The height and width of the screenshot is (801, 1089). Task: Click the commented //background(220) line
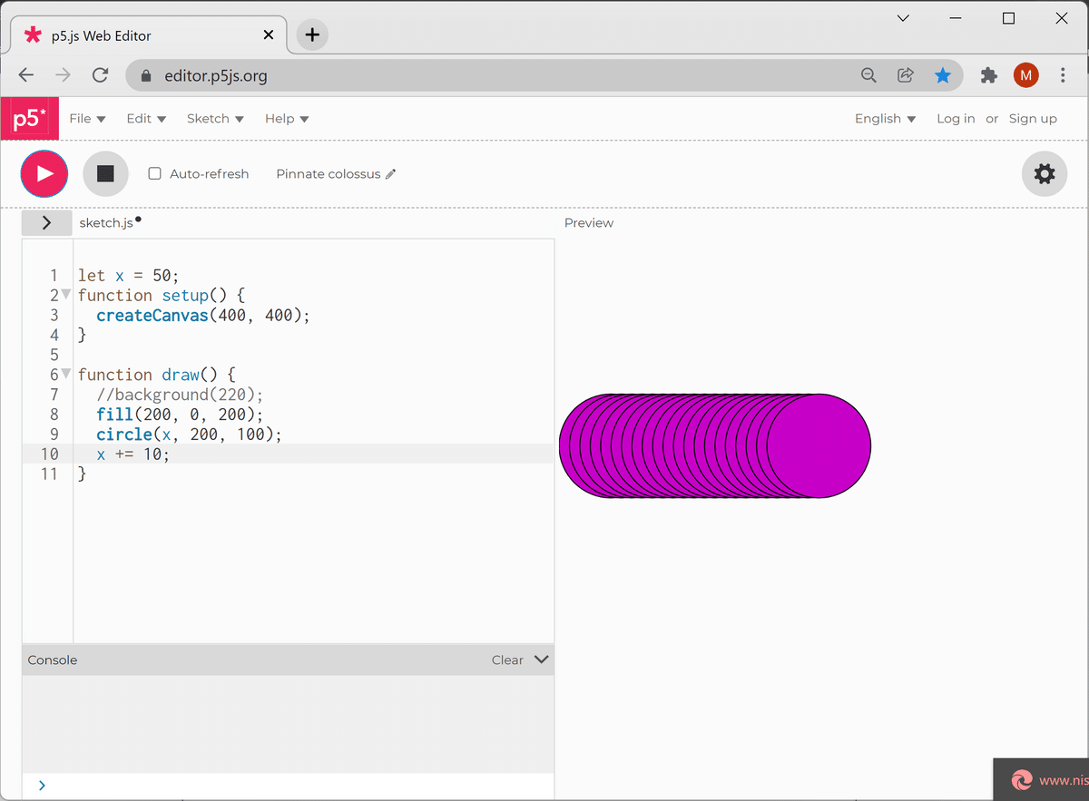[x=180, y=395]
